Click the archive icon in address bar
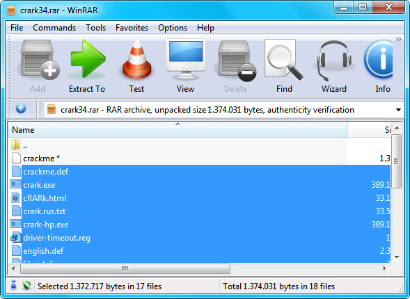The image size is (410, 299). (x=52, y=109)
